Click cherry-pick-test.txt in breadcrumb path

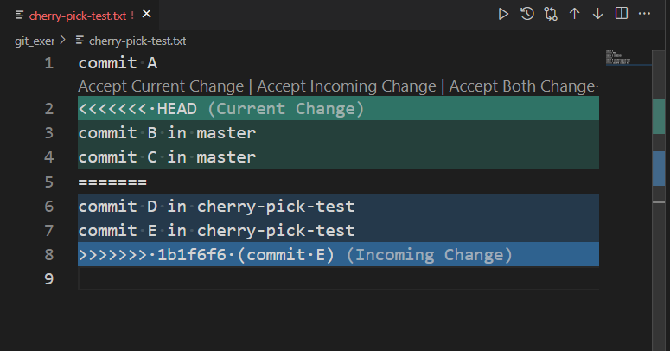tap(137, 41)
